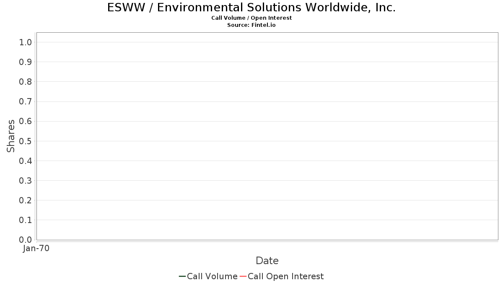Click the Date x-axis label

point(267,261)
